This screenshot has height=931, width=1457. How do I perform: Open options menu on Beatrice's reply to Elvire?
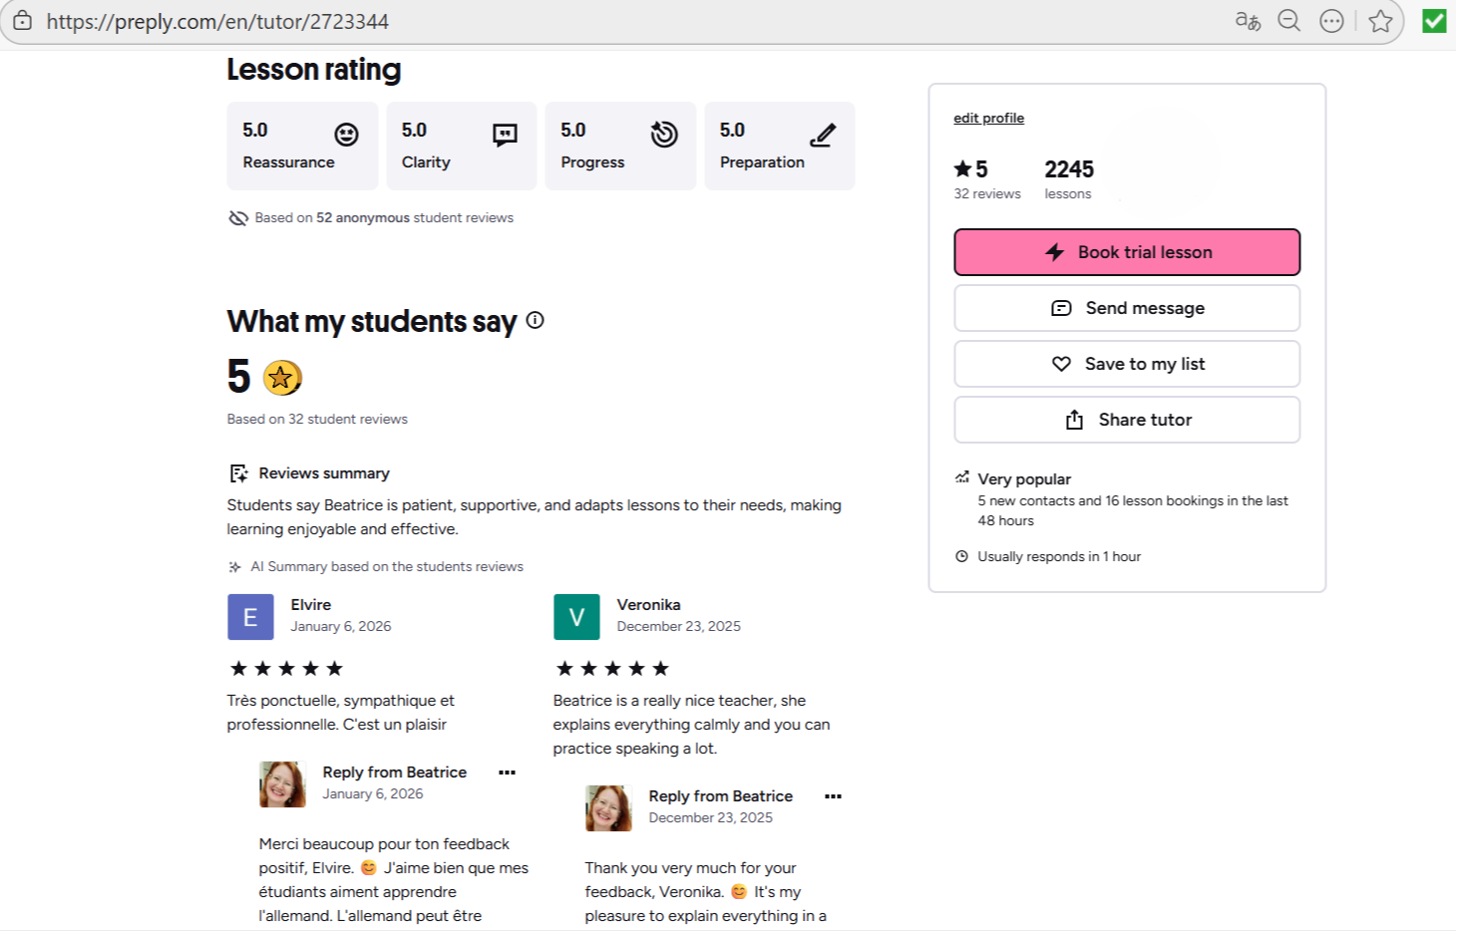[x=507, y=773]
